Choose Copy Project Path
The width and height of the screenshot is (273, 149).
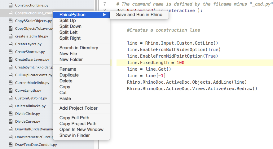point(81,124)
